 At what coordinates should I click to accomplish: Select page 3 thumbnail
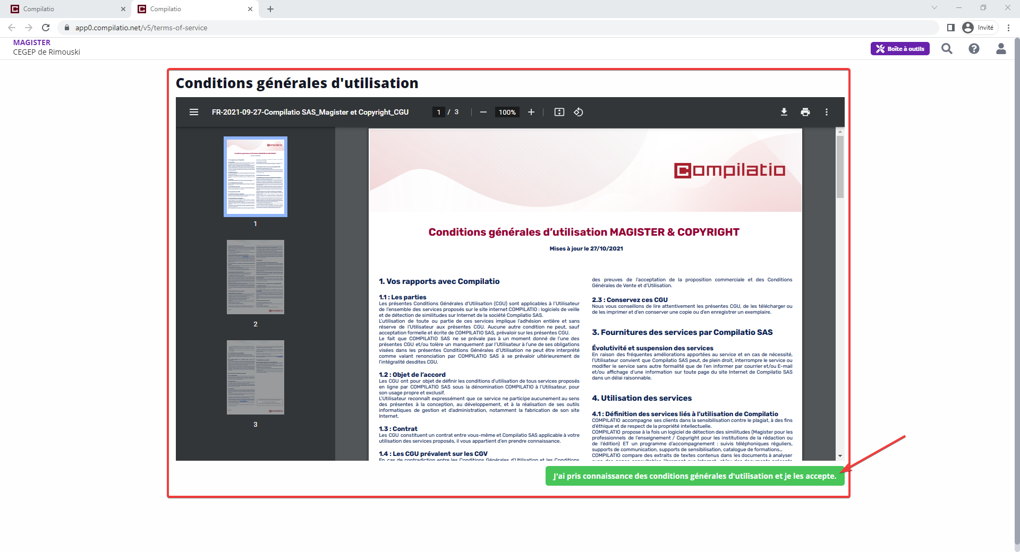click(256, 377)
